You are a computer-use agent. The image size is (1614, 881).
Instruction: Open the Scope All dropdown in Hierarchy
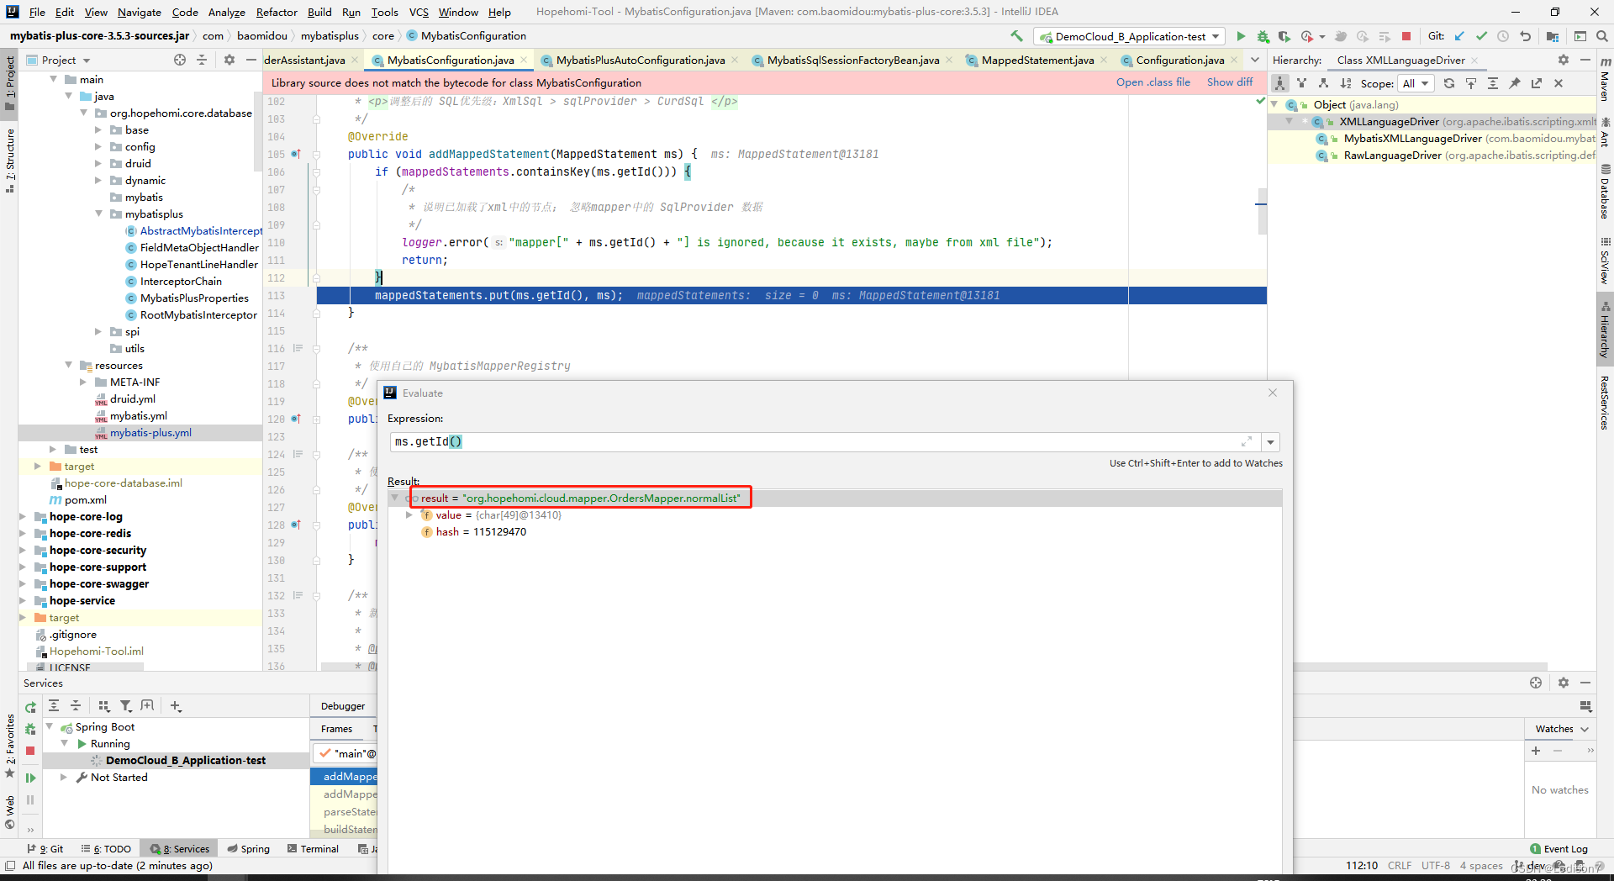(x=1416, y=83)
